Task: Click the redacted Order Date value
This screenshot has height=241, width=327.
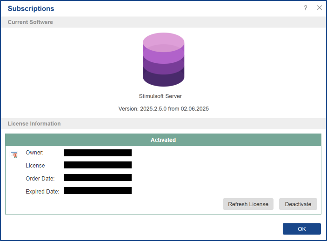Action: coord(98,178)
